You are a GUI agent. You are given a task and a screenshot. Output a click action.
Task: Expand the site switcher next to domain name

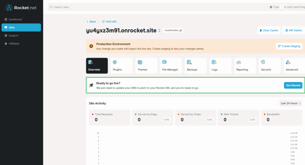(x=159, y=30)
